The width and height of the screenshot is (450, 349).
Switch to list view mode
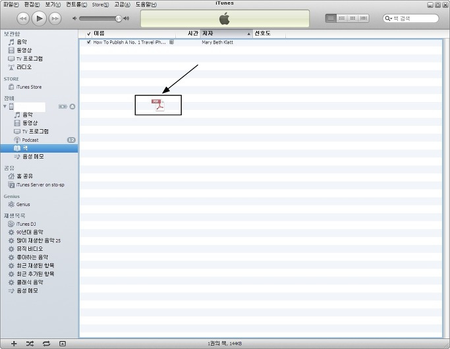(331, 18)
